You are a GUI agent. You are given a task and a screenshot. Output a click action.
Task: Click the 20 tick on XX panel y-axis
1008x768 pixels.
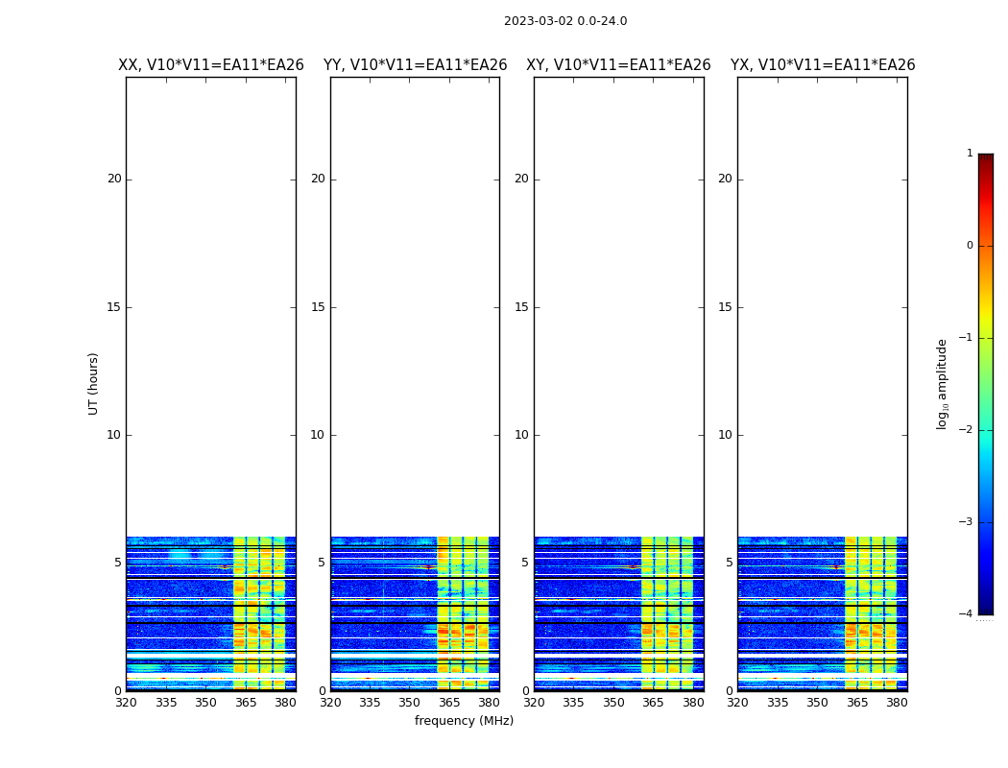coord(114,179)
